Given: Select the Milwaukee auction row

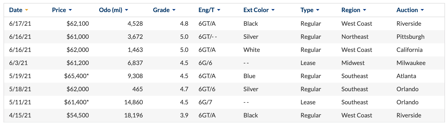Looking at the screenshot, I should click(x=224, y=63).
